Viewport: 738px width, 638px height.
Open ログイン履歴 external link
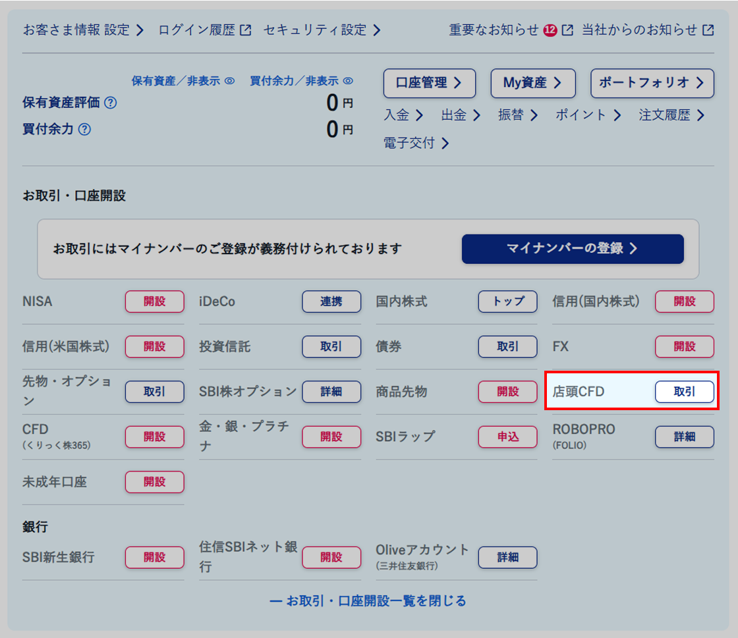(x=205, y=30)
